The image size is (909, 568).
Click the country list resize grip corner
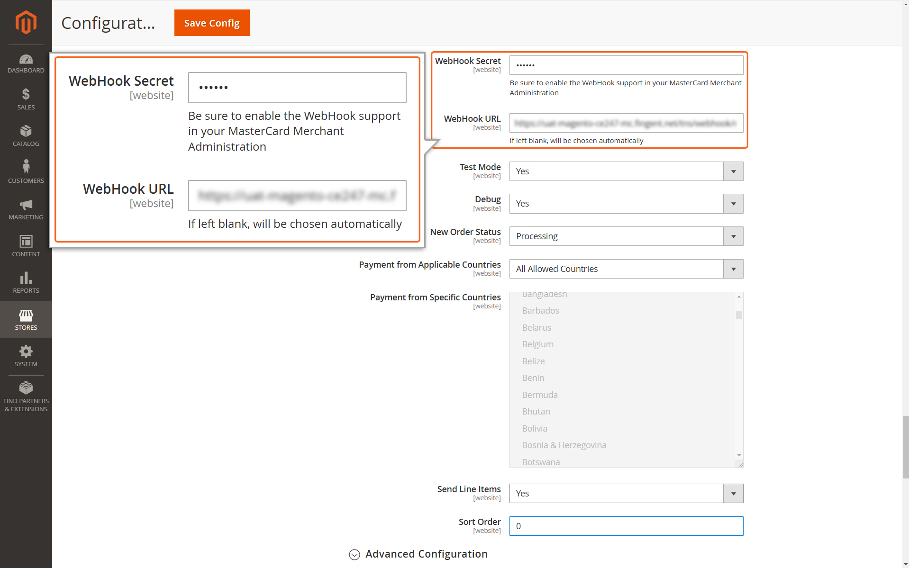[740, 464]
